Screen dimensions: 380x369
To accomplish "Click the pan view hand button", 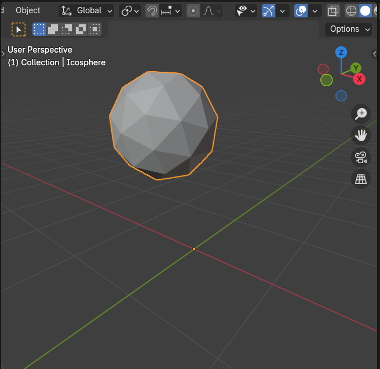I will point(361,135).
